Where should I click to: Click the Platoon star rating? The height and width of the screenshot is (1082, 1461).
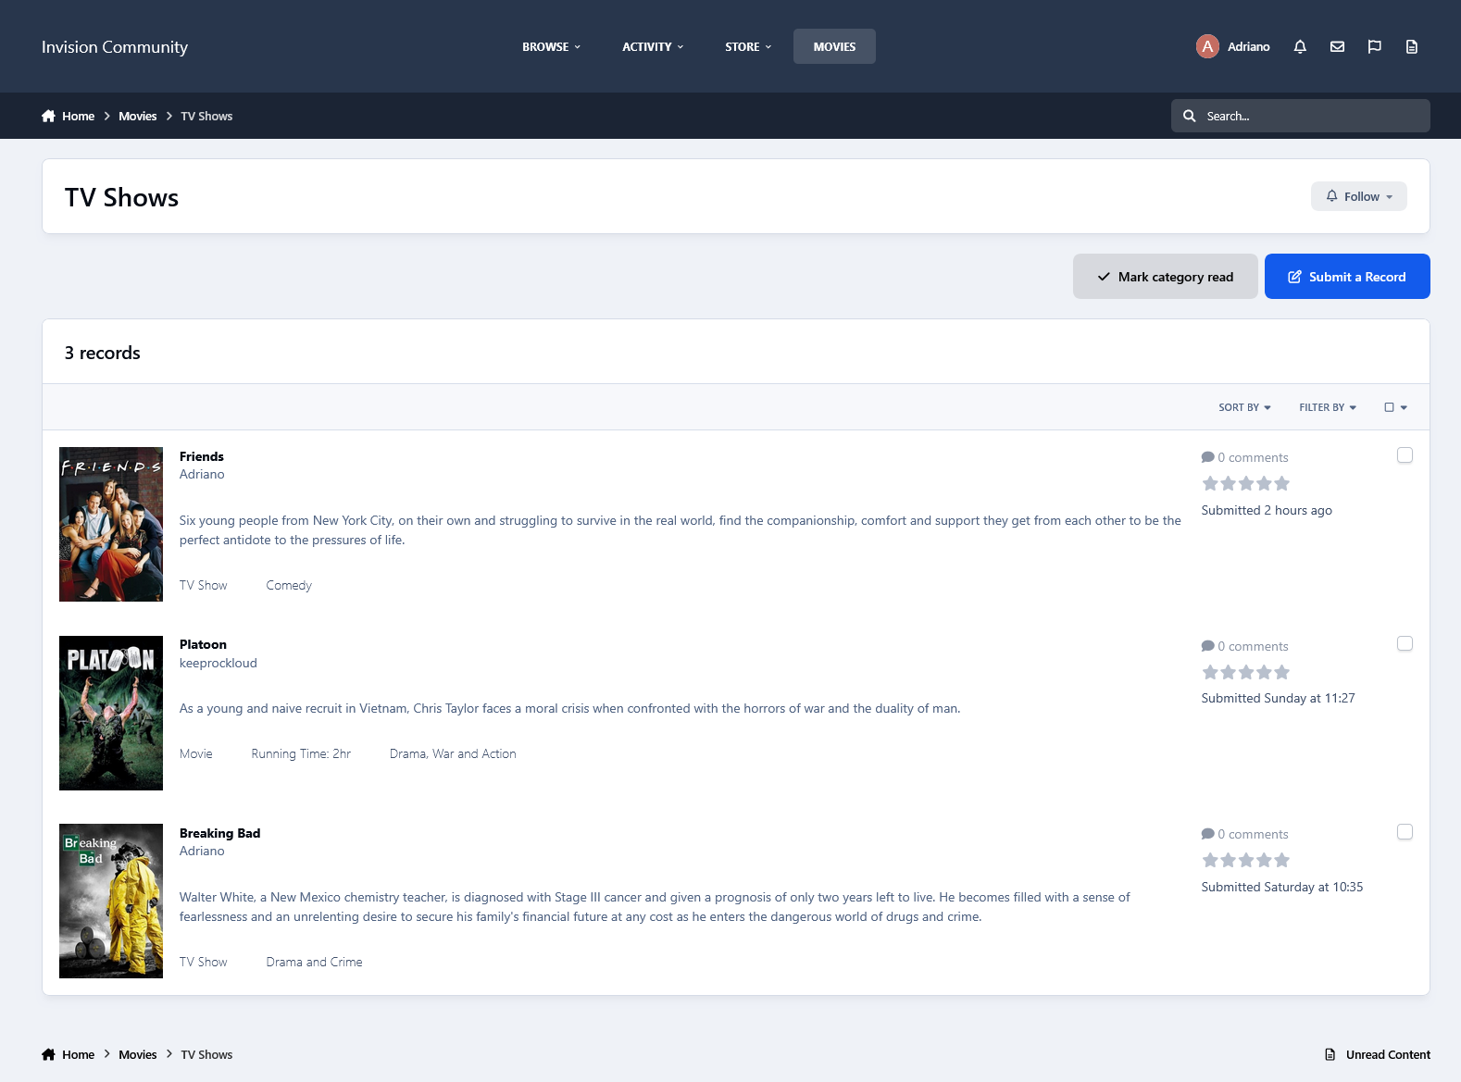click(1245, 672)
